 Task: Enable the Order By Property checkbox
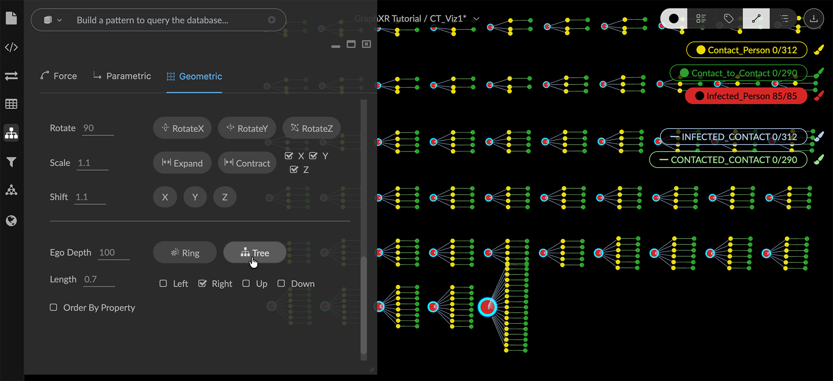pyautogui.click(x=53, y=307)
